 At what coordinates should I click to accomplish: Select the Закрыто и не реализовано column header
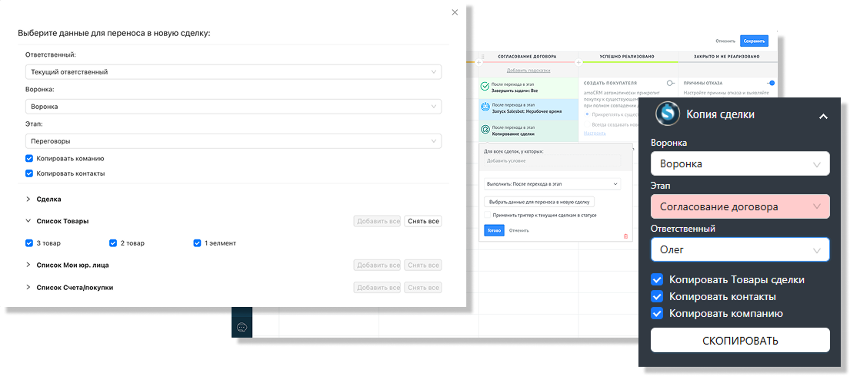click(x=726, y=56)
